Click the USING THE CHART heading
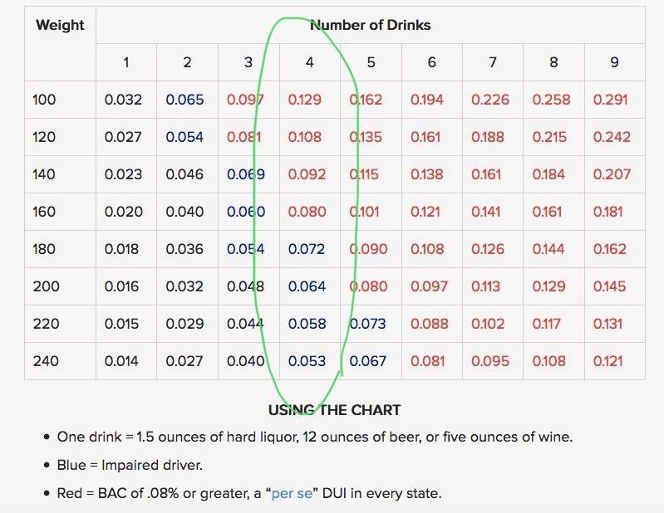Screen dimensions: 664x513 [335, 410]
